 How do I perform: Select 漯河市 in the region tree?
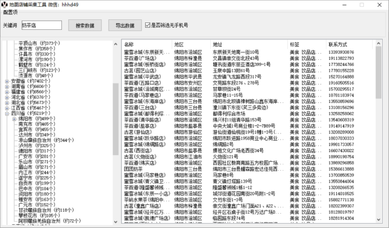(37, 60)
